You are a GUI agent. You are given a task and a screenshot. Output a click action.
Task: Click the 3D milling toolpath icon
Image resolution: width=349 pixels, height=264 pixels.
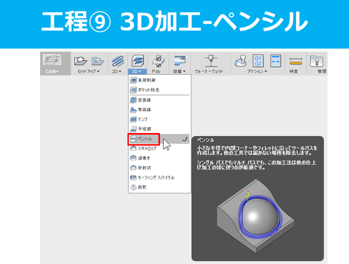[x=137, y=60]
